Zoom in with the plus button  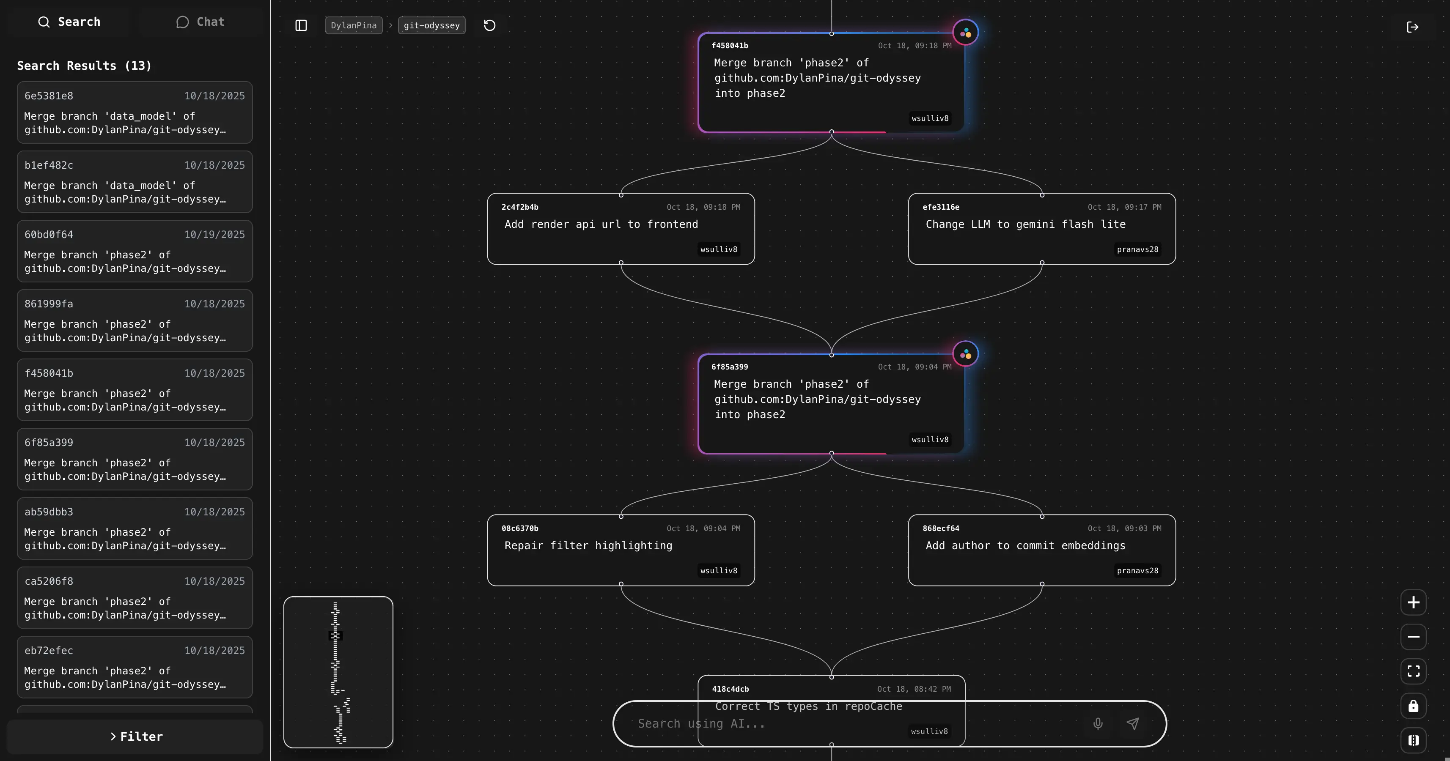[x=1413, y=602]
